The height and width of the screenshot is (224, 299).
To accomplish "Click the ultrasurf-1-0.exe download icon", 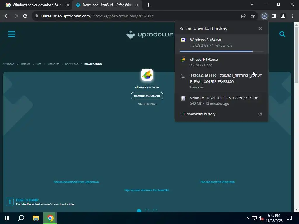I will [x=183, y=60].
